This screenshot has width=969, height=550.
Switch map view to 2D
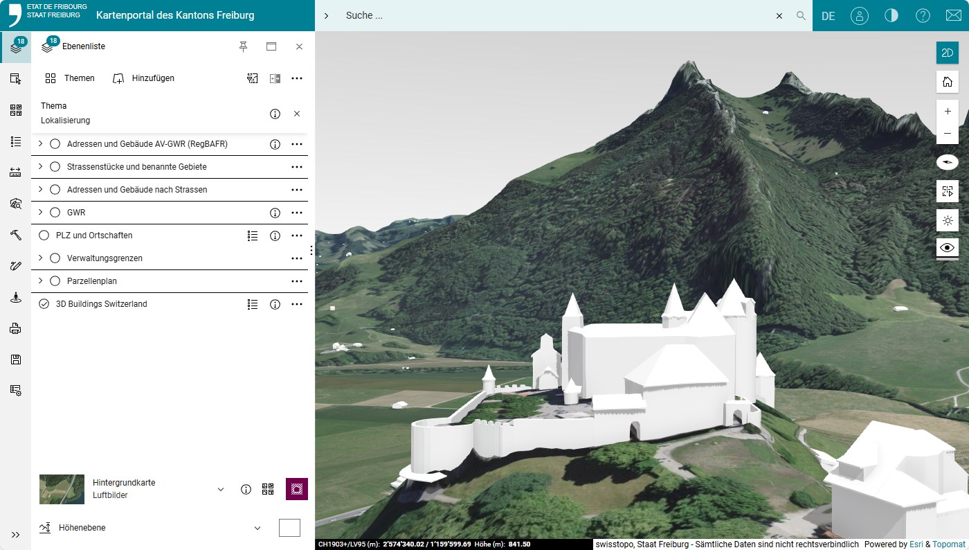point(947,53)
